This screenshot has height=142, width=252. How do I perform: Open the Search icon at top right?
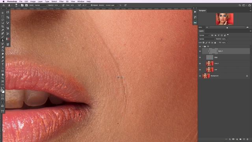240,5
